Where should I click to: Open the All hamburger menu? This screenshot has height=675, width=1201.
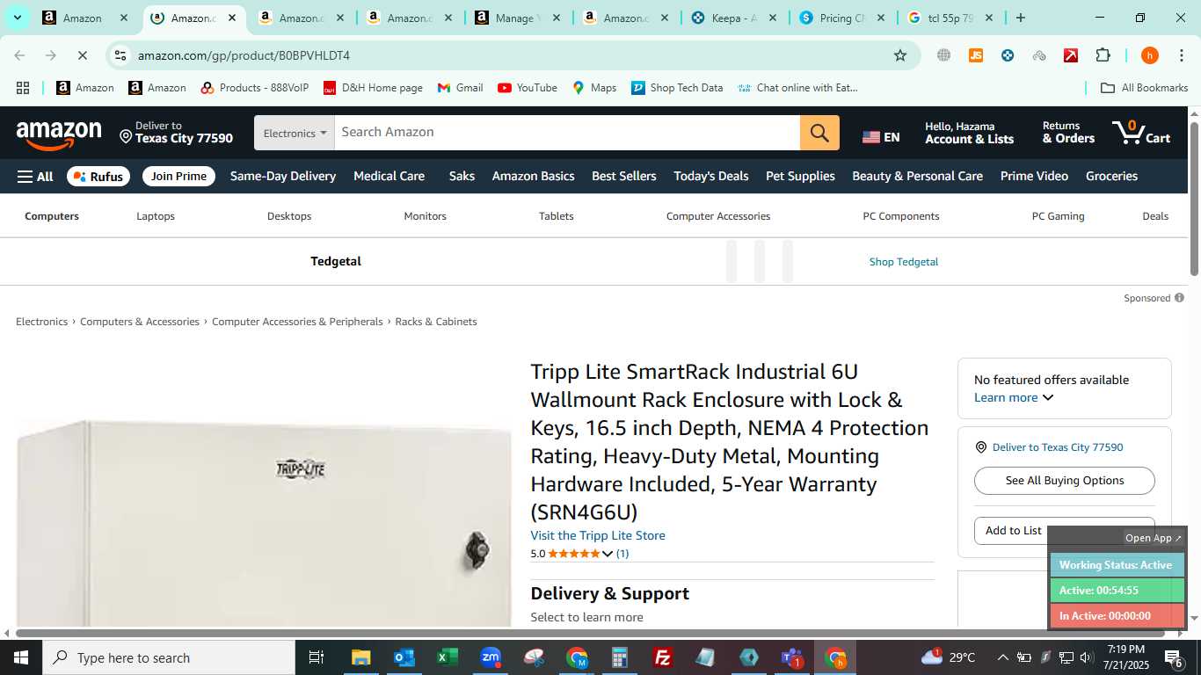click(x=35, y=177)
